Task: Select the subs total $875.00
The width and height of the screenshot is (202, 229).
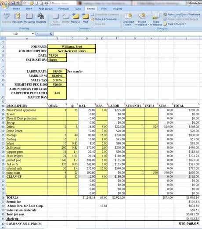Action: pos(166,197)
